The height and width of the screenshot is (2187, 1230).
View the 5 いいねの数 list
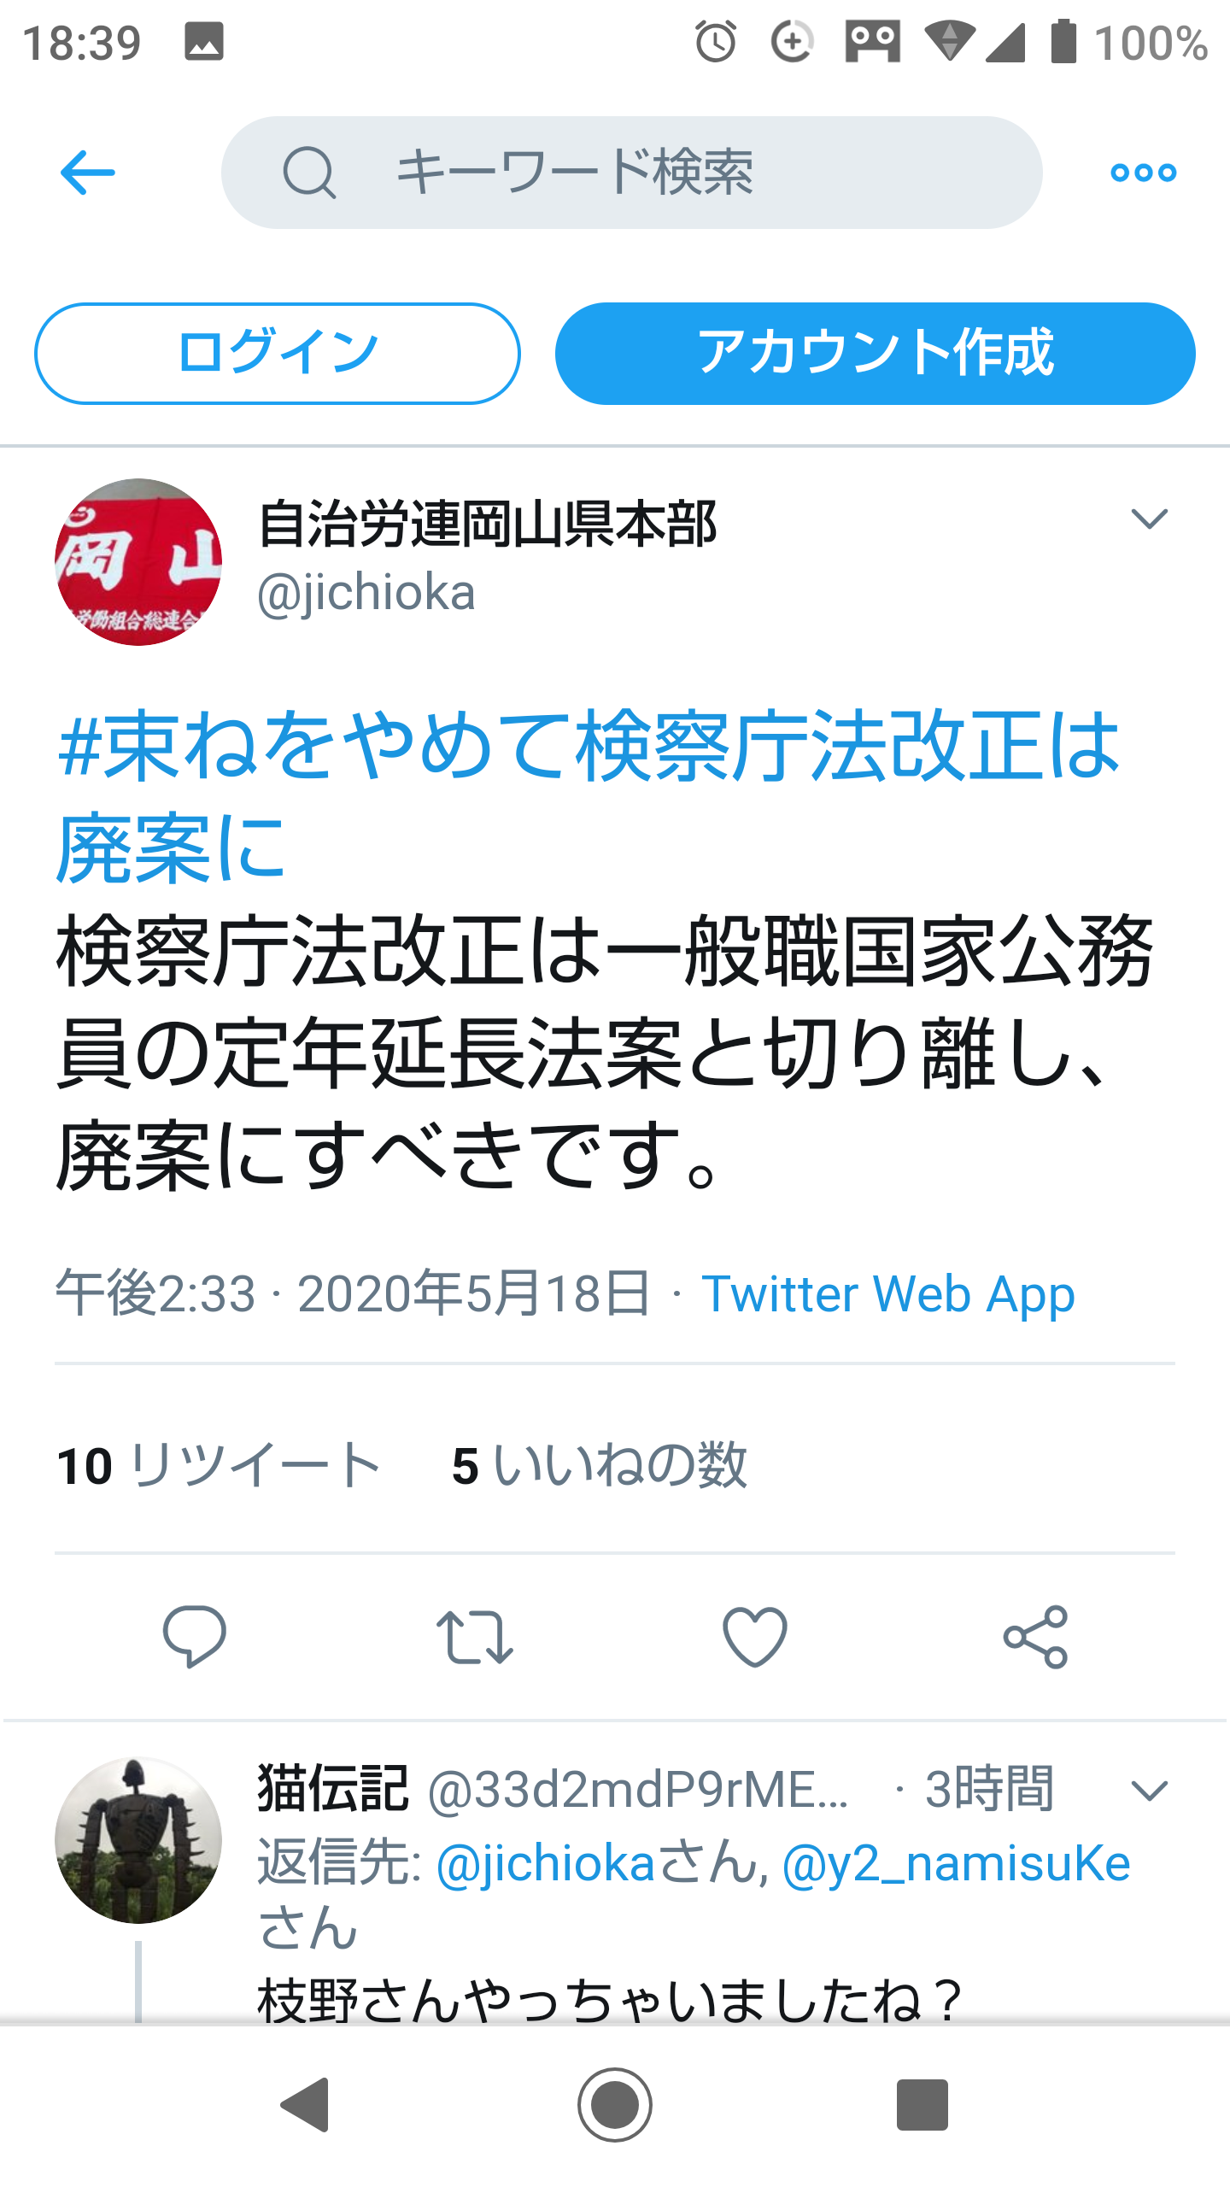(600, 1465)
